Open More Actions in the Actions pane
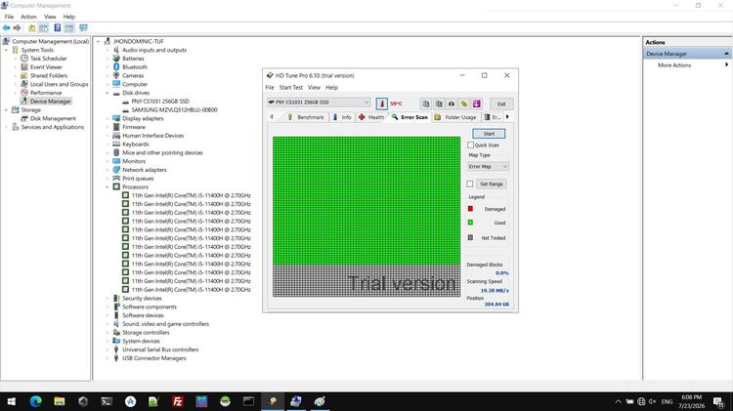Viewport: 733px width, 411px height. pos(674,64)
